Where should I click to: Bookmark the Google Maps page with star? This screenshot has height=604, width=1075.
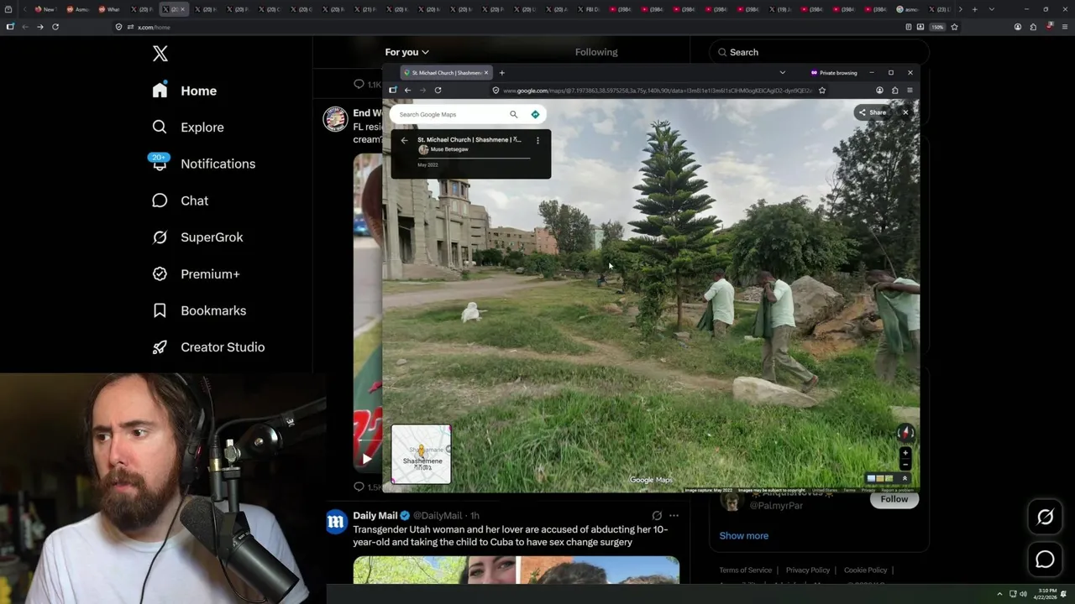pyautogui.click(x=821, y=90)
